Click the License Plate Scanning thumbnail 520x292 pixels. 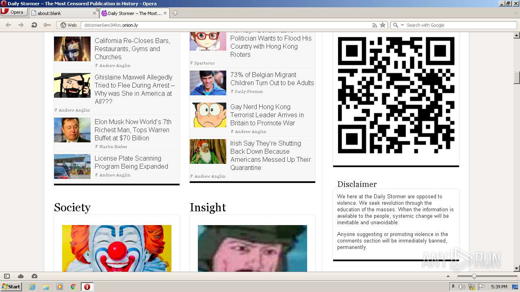tap(72, 166)
